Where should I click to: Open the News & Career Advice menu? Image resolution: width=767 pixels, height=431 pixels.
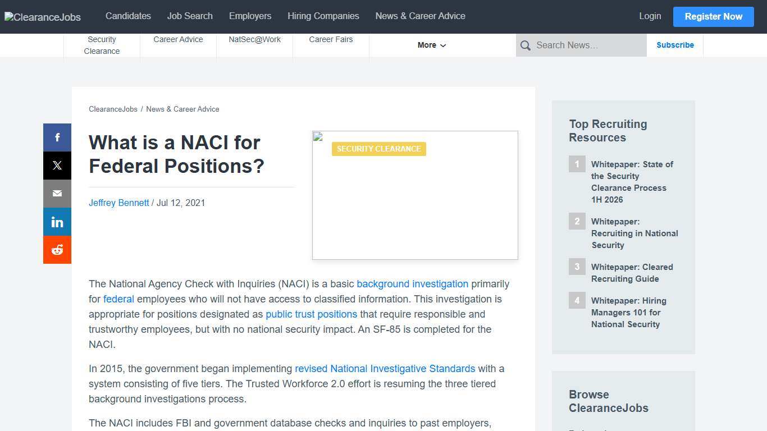[420, 16]
